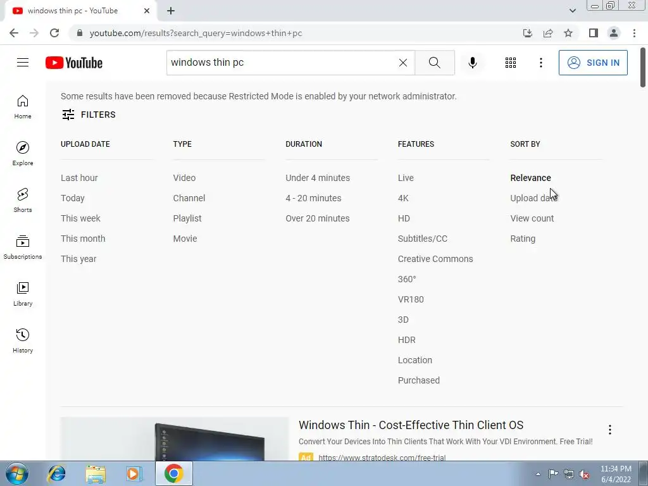The width and height of the screenshot is (648, 486).
Task: Select Over 20 minutes duration
Action: (318, 218)
